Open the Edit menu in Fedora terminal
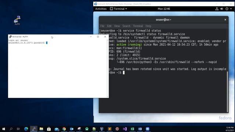This screenshot has height=132, width=235. [x=109, y=26]
